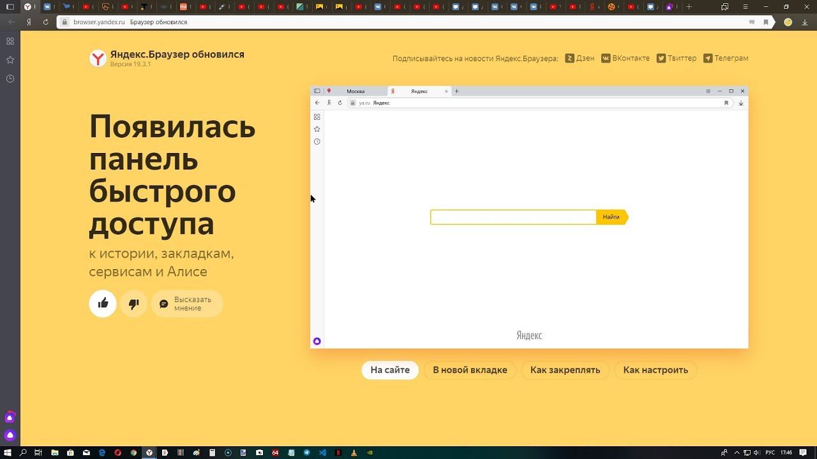The height and width of the screenshot is (459, 817).
Task: Launch Visual Studio Code from the taskbar
Action: pyautogui.click(x=323, y=453)
